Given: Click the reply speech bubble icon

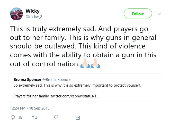Looking at the screenshot, I should [x=13, y=118].
